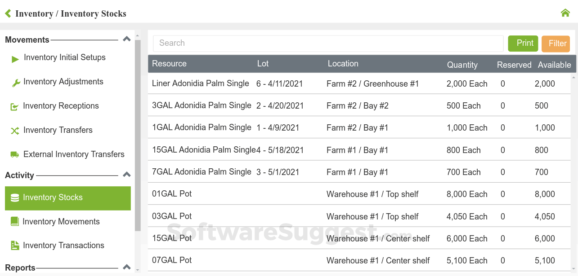
Task: Collapse the Movements section
Action: 127,39
